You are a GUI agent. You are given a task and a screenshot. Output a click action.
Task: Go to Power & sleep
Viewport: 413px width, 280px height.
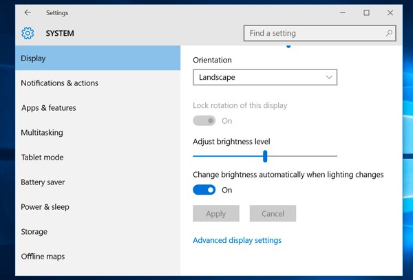(98, 206)
